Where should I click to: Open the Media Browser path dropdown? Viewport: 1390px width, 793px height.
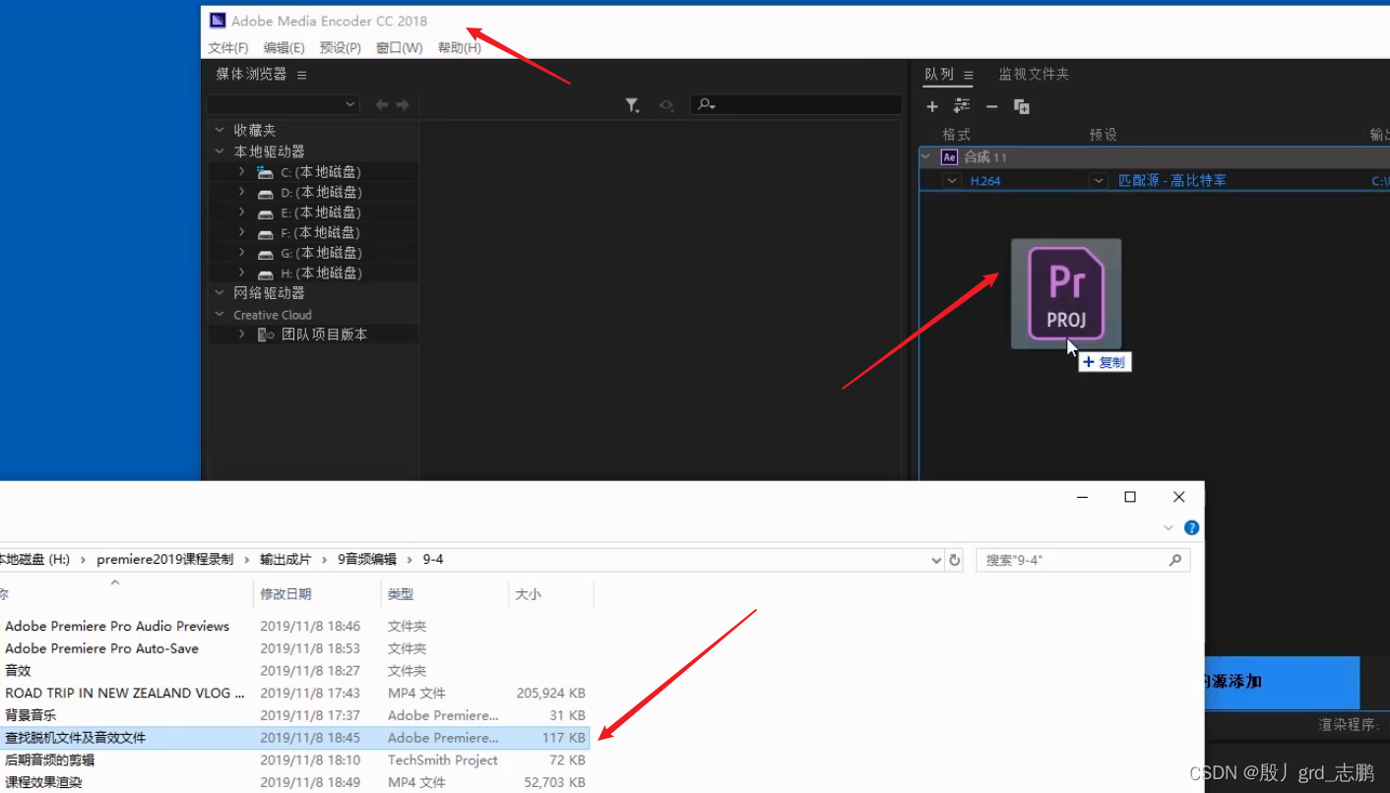point(350,104)
